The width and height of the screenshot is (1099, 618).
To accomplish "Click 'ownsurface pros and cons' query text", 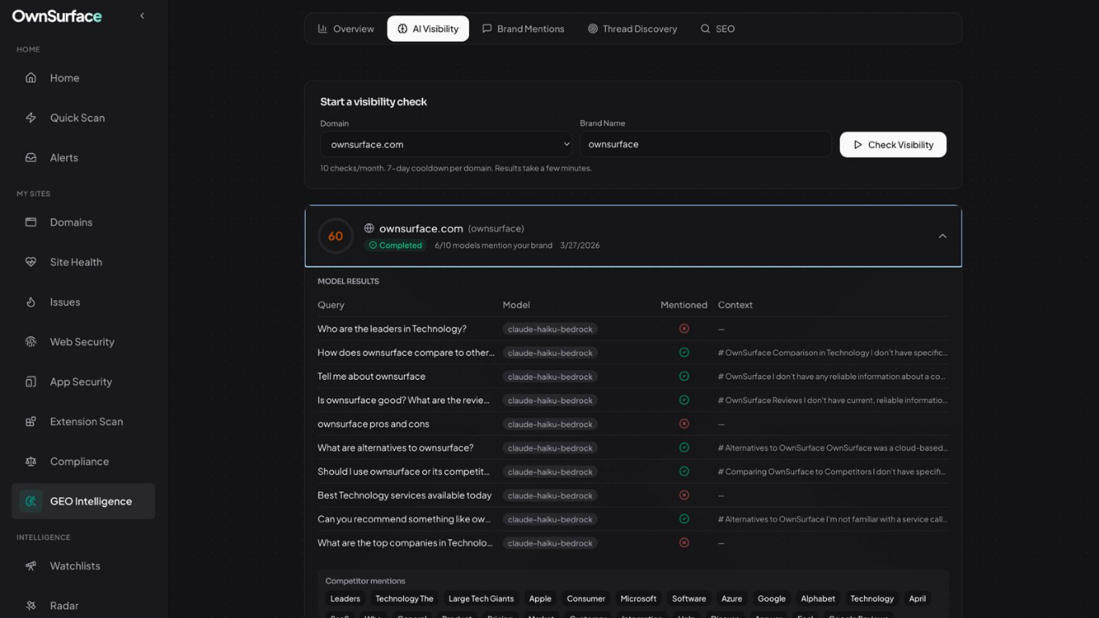I will point(373,424).
